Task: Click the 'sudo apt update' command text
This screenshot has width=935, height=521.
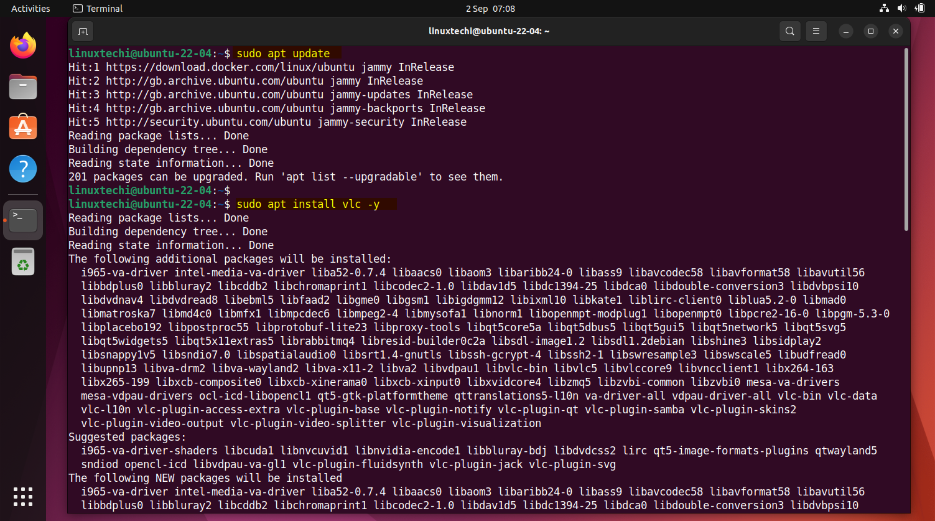Action: pyautogui.click(x=283, y=54)
